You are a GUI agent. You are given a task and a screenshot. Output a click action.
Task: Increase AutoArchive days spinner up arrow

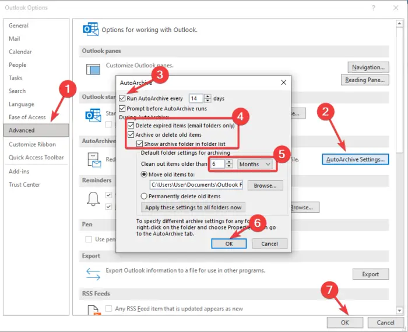pos(207,96)
